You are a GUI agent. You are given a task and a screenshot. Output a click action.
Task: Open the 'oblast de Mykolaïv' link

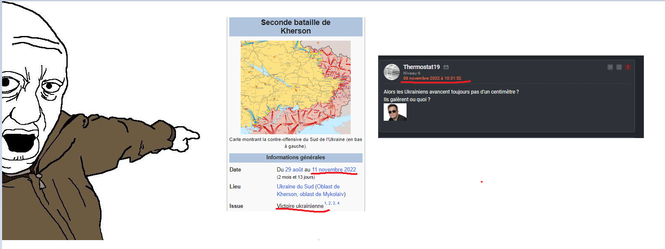tap(322, 194)
